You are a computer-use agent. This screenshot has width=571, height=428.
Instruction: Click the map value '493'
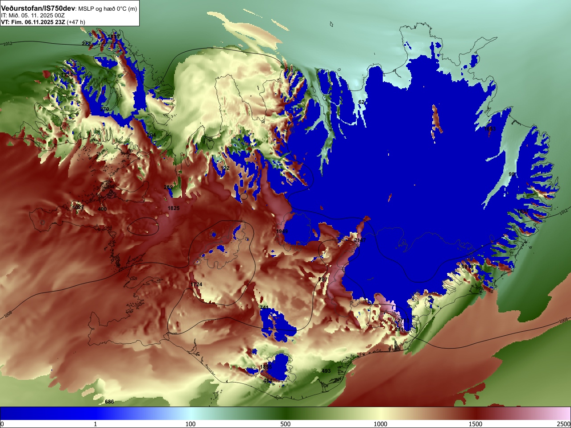[x=326, y=371]
